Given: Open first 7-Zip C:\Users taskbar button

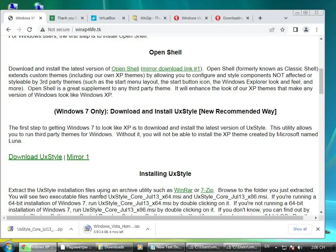Looking at the screenshot, I should click(204, 247).
